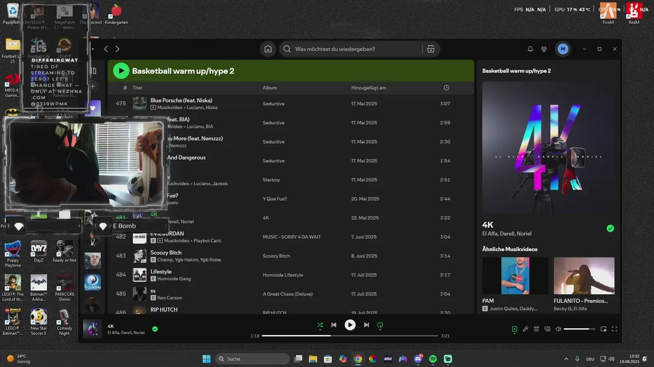Toggle saved checkmark in player bar
The image size is (654, 367).
click(155, 329)
